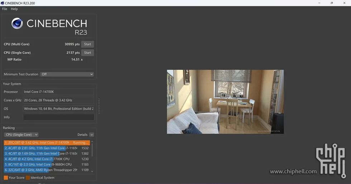351x184 pixels.
Task: Click the Cinebench logo sphere icon
Action: tap(17, 24)
